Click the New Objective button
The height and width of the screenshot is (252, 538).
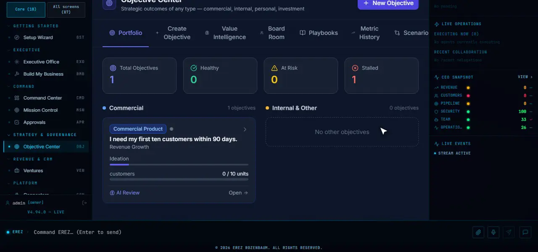[388, 3]
